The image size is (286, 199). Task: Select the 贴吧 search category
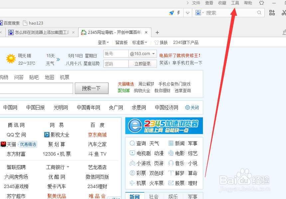click(x=34, y=77)
